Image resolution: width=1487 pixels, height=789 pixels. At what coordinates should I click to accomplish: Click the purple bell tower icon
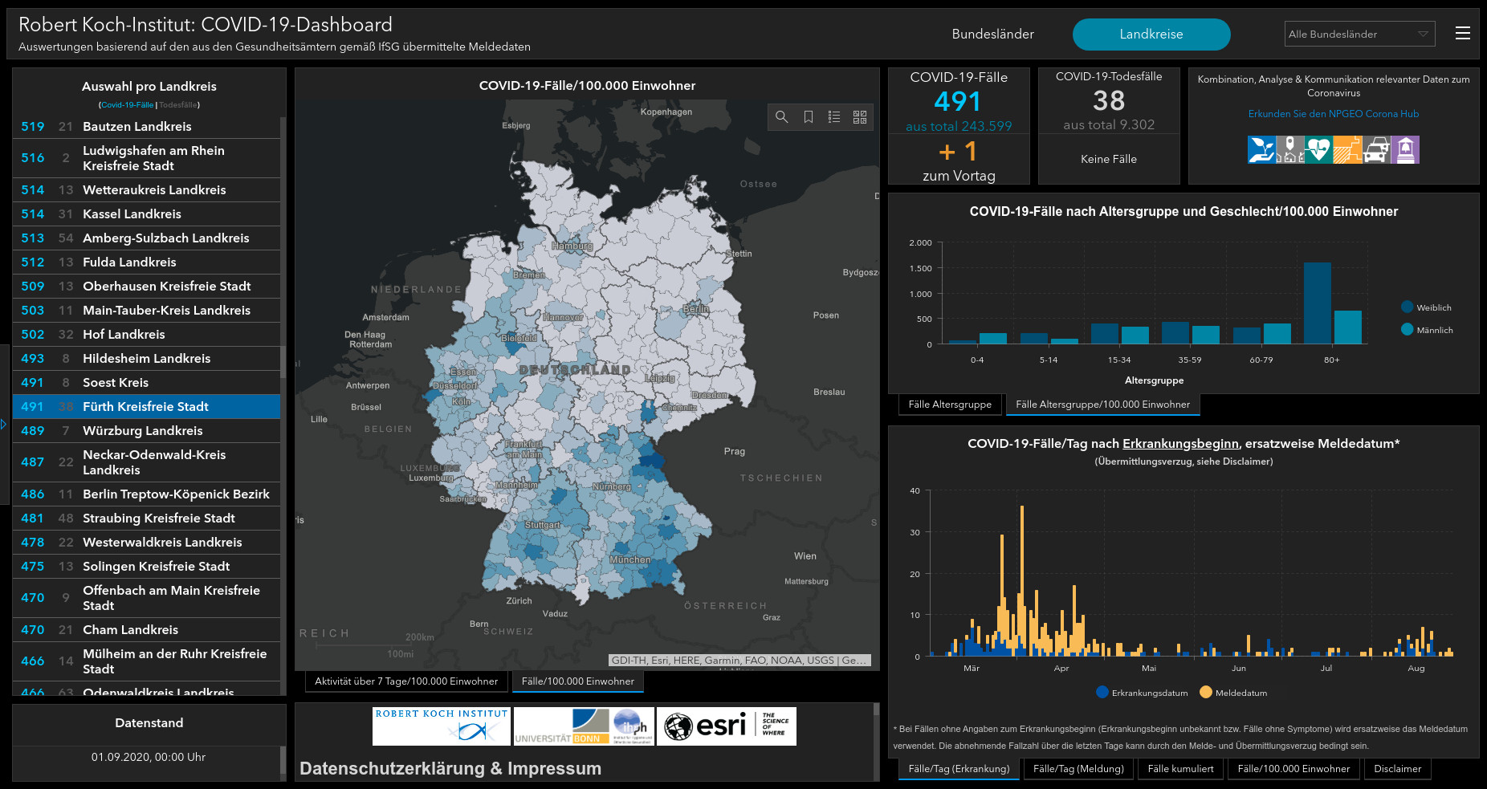[1405, 150]
